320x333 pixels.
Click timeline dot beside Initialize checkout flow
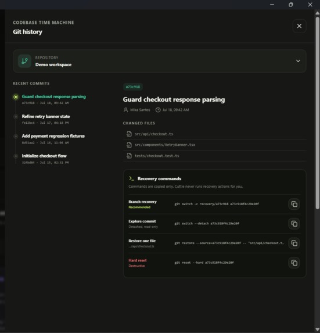[16, 156]
